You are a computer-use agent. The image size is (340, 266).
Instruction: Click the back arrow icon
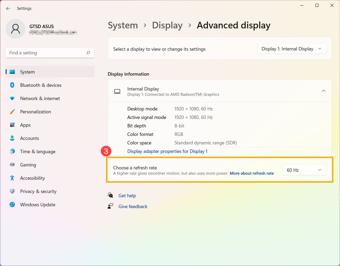[8, 8]
